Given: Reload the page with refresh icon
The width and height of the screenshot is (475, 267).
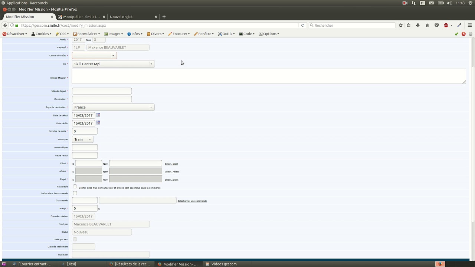Looking at the screenshot, I should (303, 25).
